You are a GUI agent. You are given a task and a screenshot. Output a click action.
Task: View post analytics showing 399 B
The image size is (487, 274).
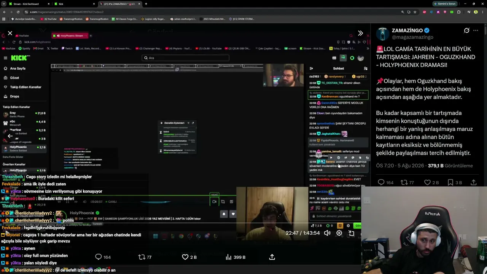pyautogui.click(x=235, y=257)
